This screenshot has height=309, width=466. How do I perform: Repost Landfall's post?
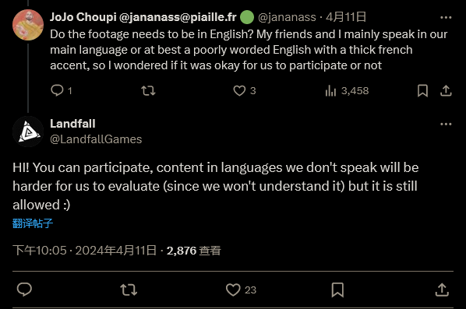point(129,290)
